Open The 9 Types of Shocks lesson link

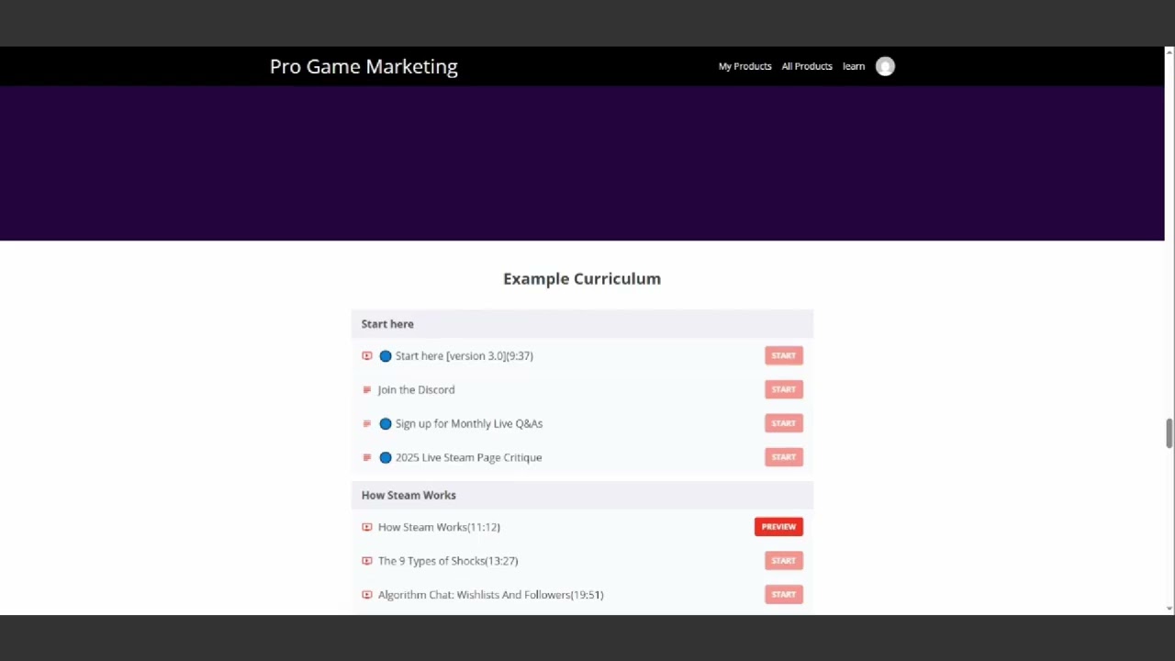(447, 561)
